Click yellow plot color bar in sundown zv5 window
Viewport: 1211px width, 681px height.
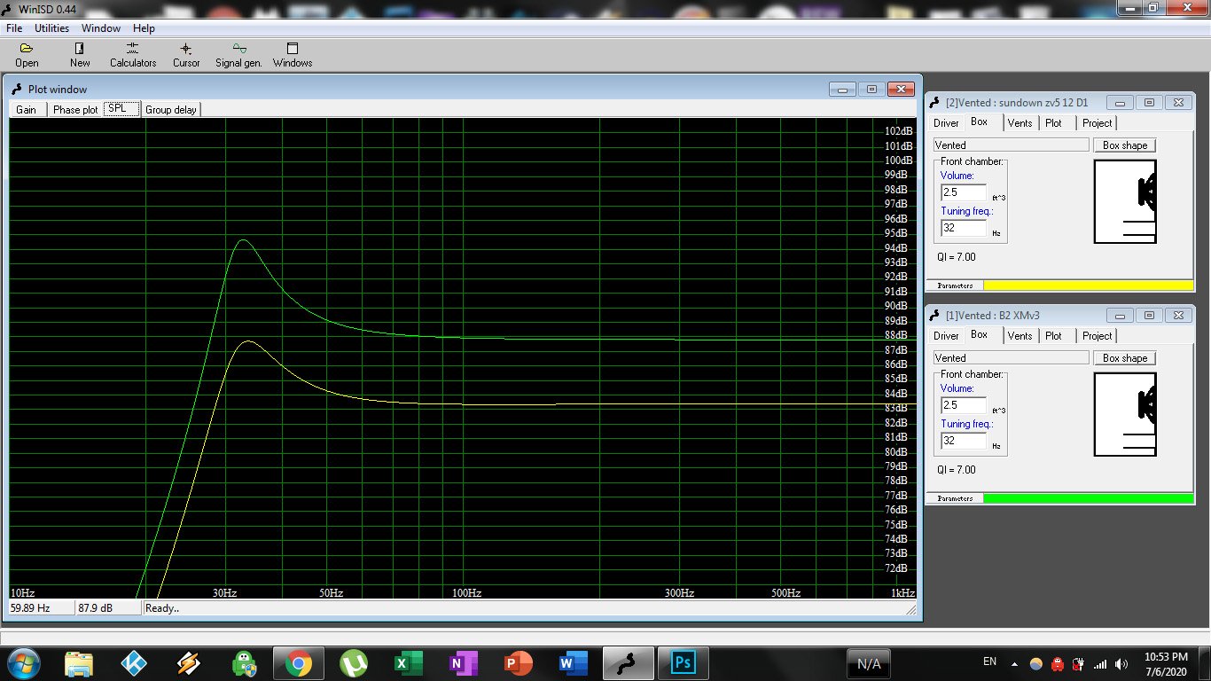[1089, 286]
